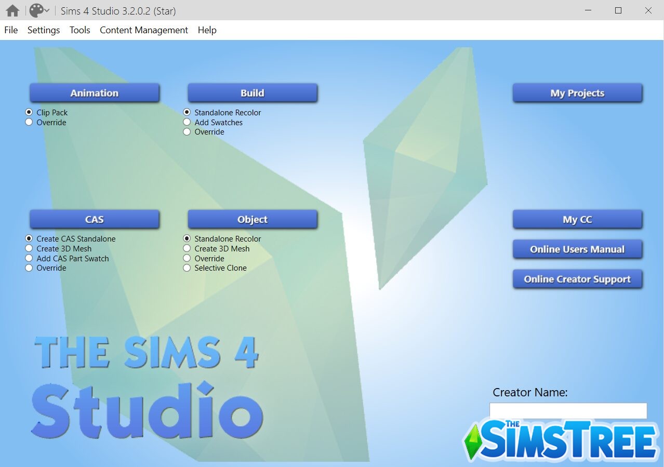Open the Tools menu
The image size is (664, 467).
pyautogui.click(x=79, y=30)
